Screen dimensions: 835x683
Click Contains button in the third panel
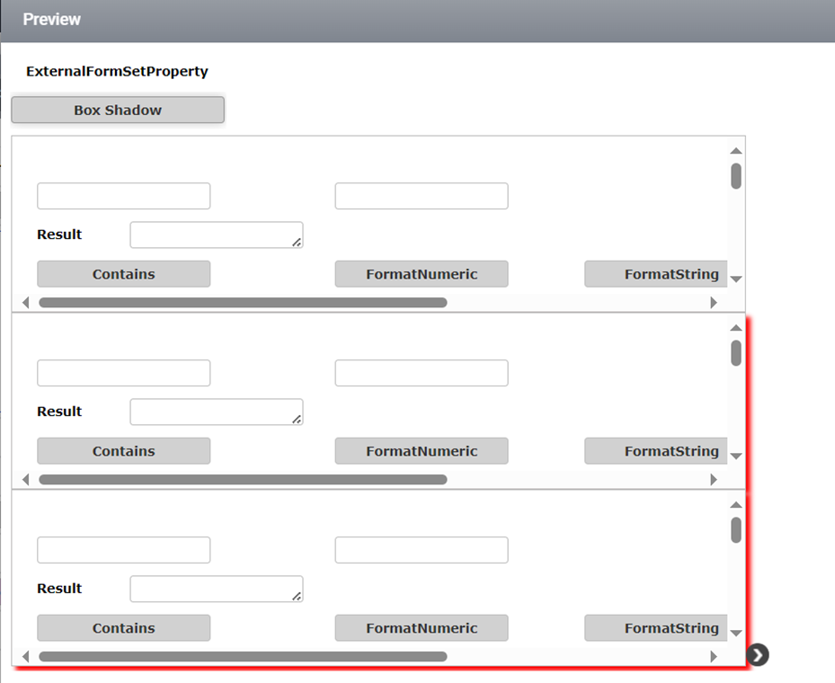[123, 628]
